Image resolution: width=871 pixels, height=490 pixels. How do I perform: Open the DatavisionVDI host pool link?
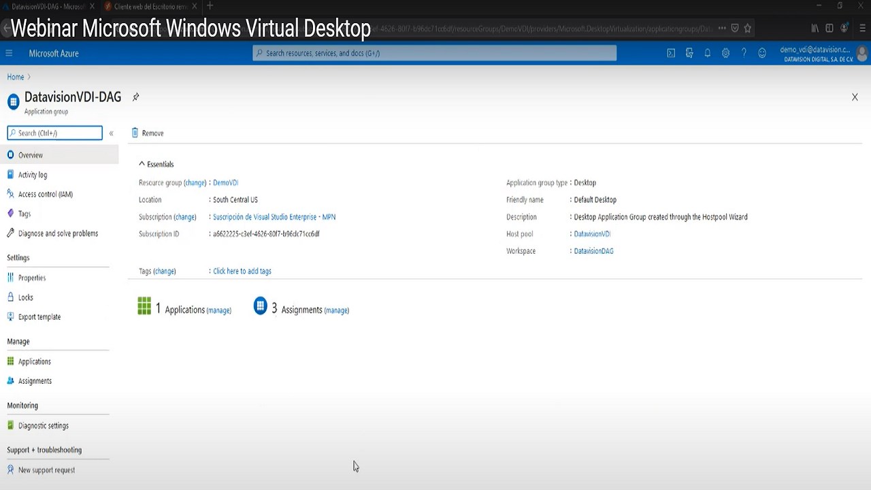[592, 234]
